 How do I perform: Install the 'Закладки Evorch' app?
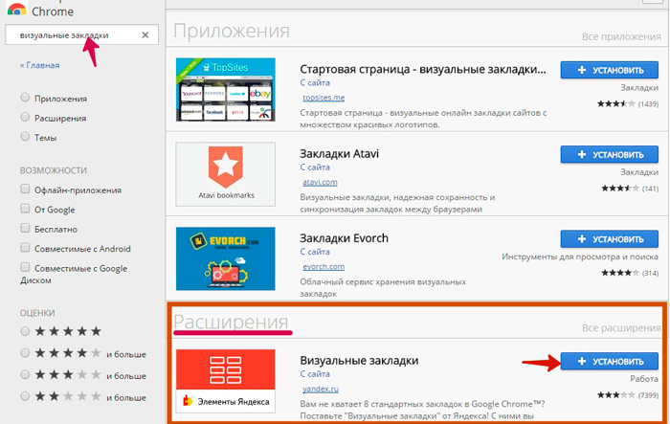(x=610, y=239)
